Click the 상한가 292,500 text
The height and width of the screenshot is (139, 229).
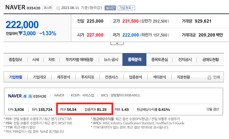(155, 21)
